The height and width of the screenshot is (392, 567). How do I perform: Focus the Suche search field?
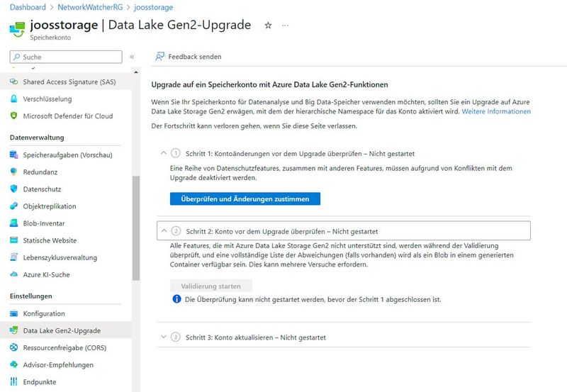[x=66, y=57]
